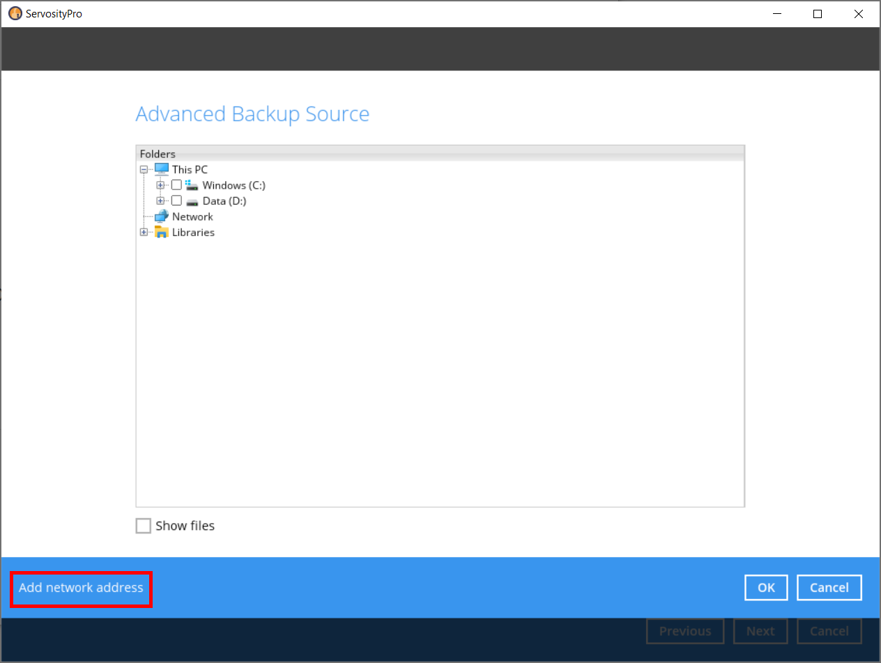
Task: Select the This PC label in the tree
Action: point(190,169)
